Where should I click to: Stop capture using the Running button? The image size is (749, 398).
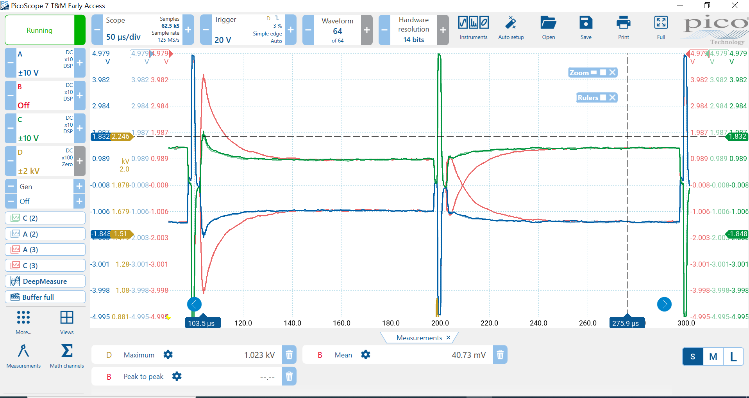coord(39,30)
